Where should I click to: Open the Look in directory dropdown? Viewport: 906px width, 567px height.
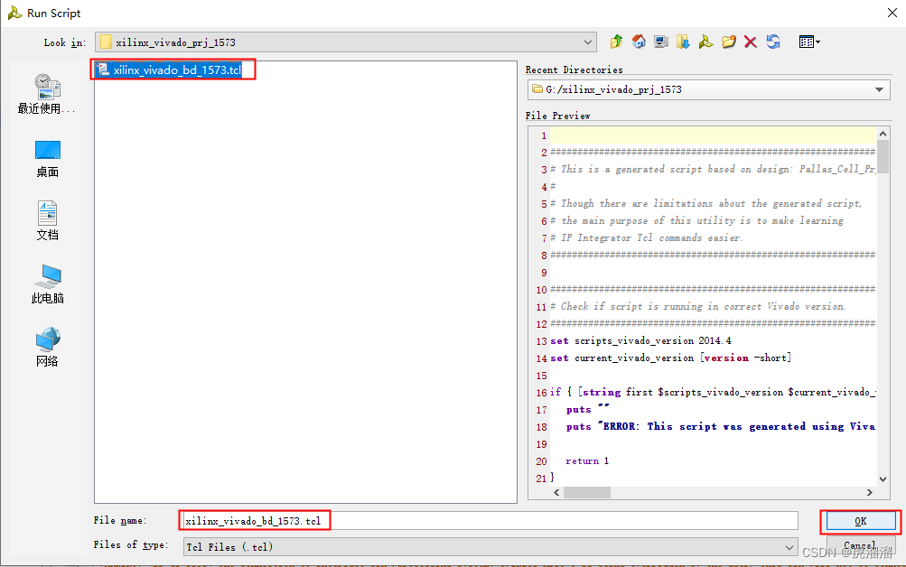point(588,42)
